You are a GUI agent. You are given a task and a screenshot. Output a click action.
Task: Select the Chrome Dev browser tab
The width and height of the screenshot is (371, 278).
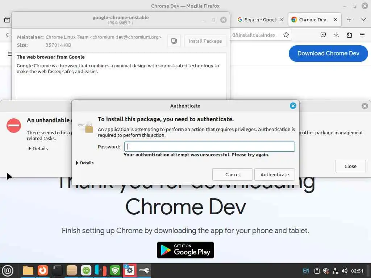[x=312, y=20]
